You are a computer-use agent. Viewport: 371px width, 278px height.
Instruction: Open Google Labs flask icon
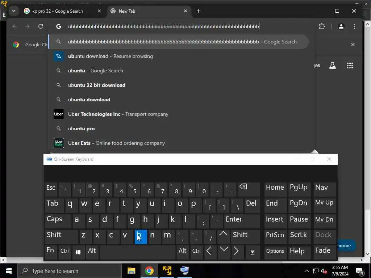tap(333, 66)
